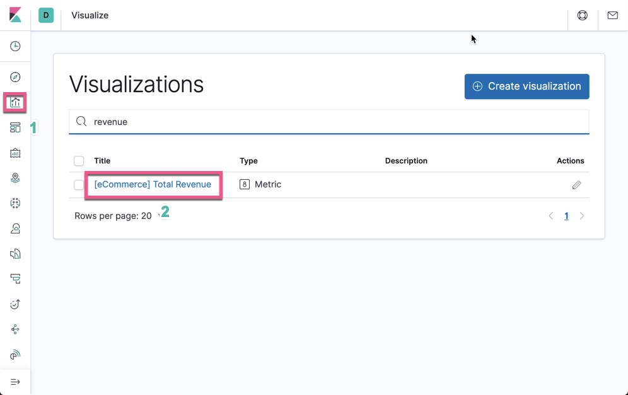Expand the side navigation menu
This screenshot has width=628, height=395.
point(15,382)
